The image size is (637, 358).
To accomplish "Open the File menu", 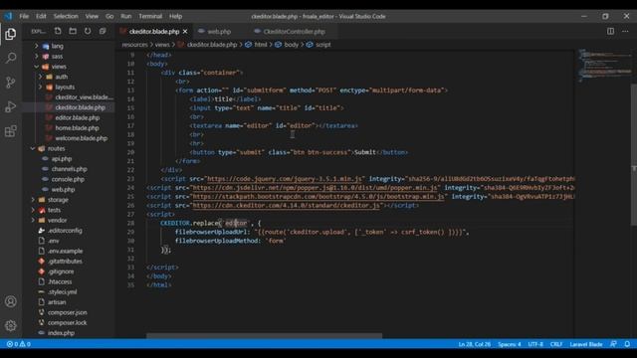I will click(24, 16).
